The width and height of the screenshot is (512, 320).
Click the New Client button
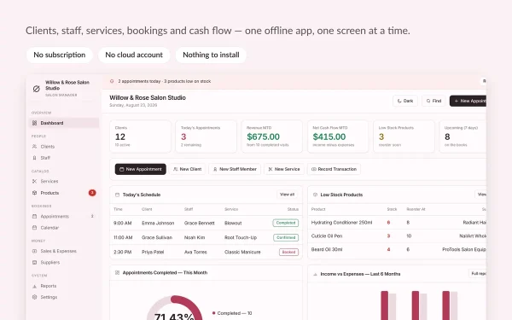pos(188,169)
